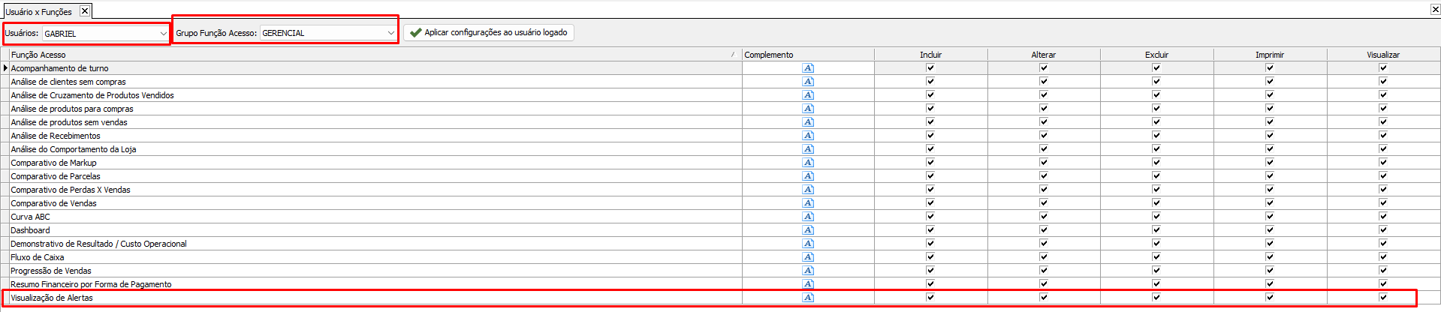Open Complemento icon for Fluxo de Caixa

click(x=808, y=257)
